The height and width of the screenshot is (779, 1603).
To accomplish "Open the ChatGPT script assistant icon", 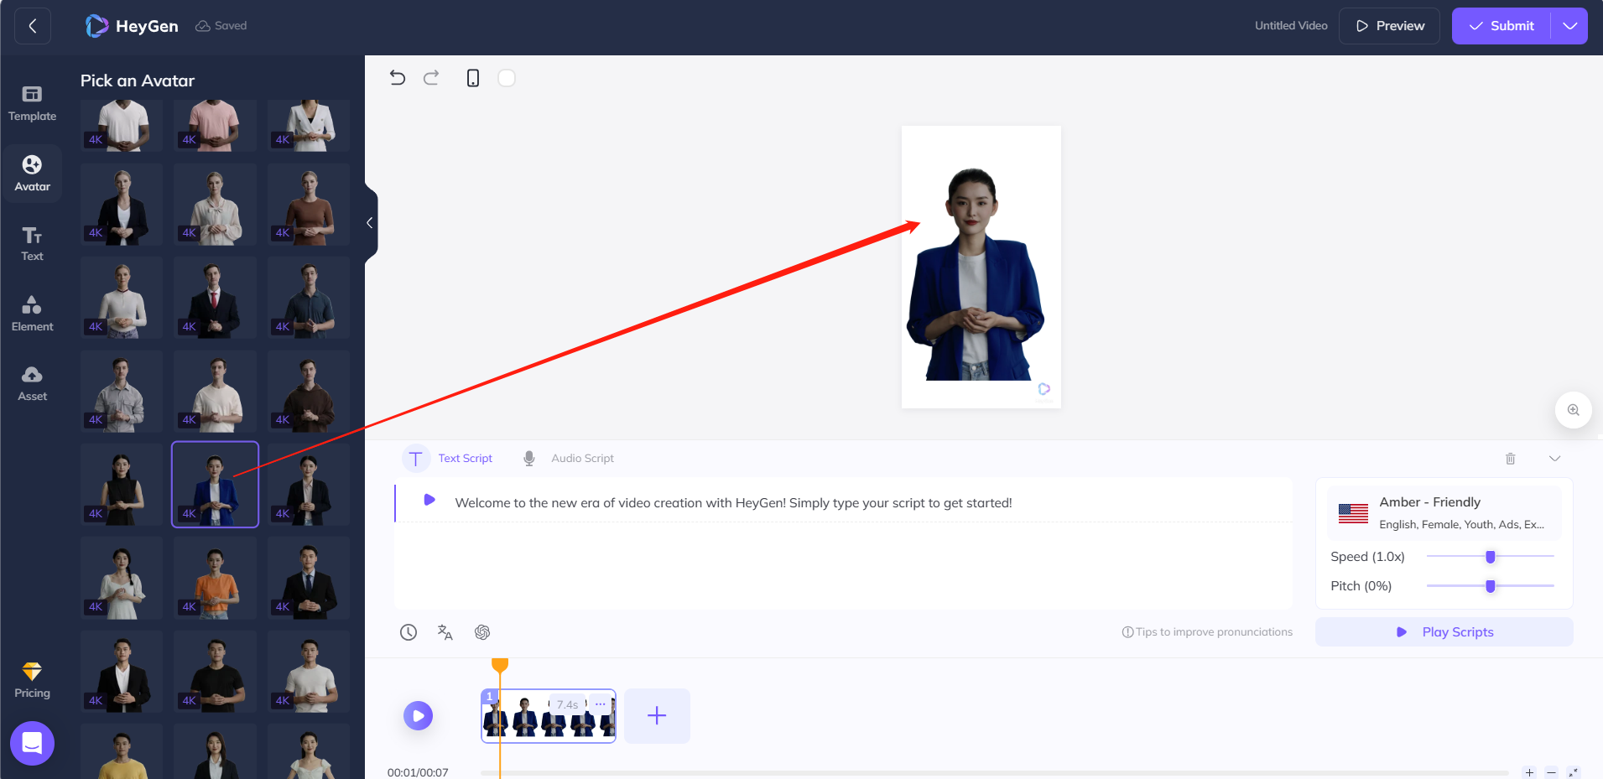I will click(x=482, y=632).
